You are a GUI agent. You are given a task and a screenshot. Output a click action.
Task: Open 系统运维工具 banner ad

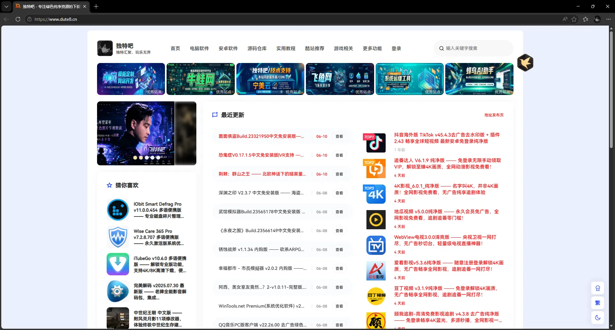[410, 79]
